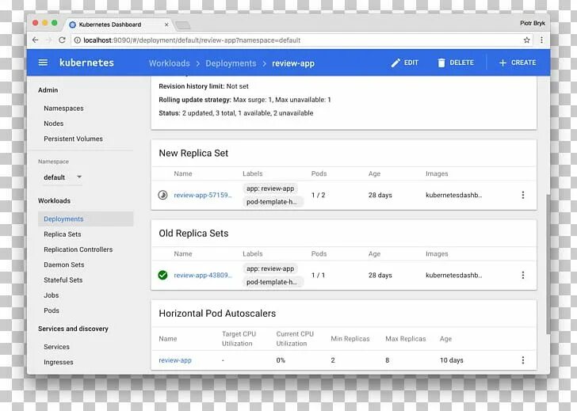Click '10 days' autoscaler age
The height and width of the screenshot is (411, 577).
point(452,360)
